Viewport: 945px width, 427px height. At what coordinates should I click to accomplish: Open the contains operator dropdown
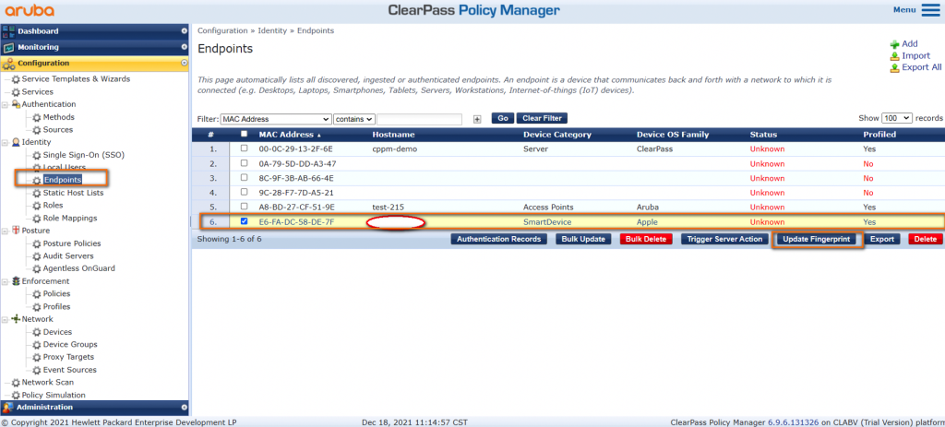pos(354,119)
